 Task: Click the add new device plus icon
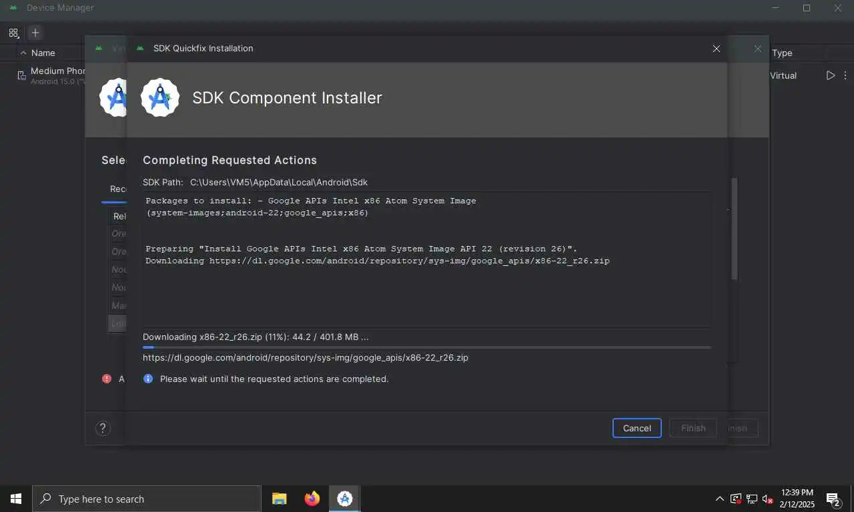[35, 33]
